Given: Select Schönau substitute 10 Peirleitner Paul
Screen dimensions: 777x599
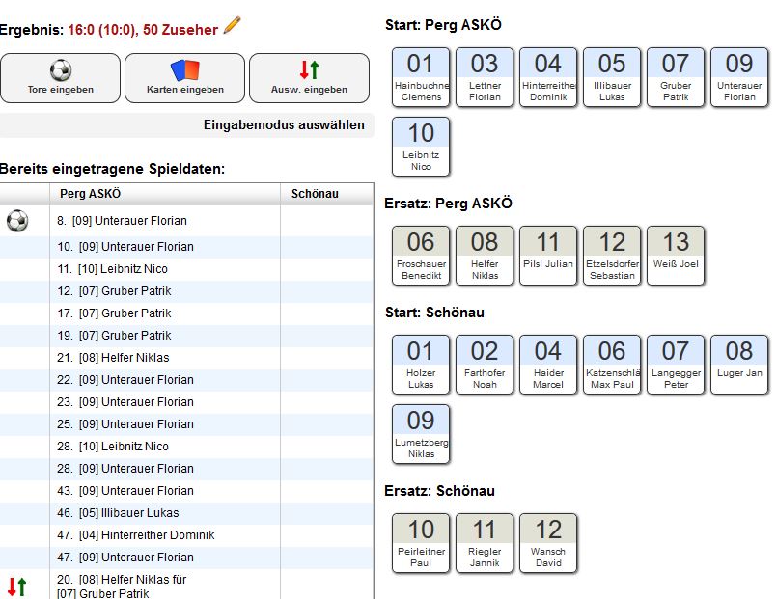Looking at the screenshot, I should [421, 543].
